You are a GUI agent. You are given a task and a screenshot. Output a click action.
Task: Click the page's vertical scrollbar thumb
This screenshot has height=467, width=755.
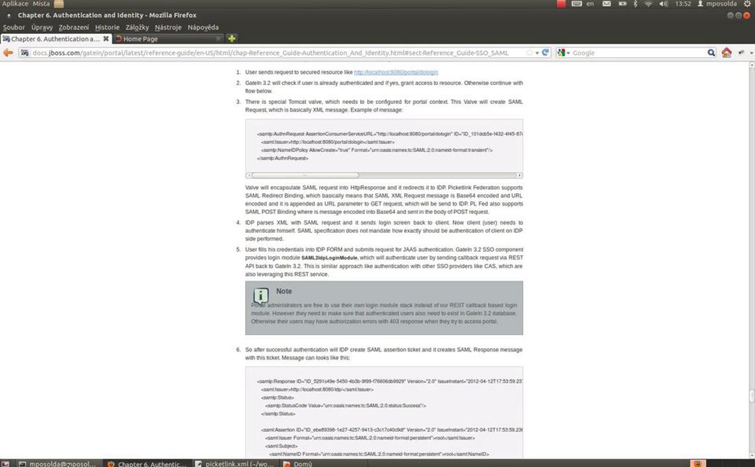(752, 396)
